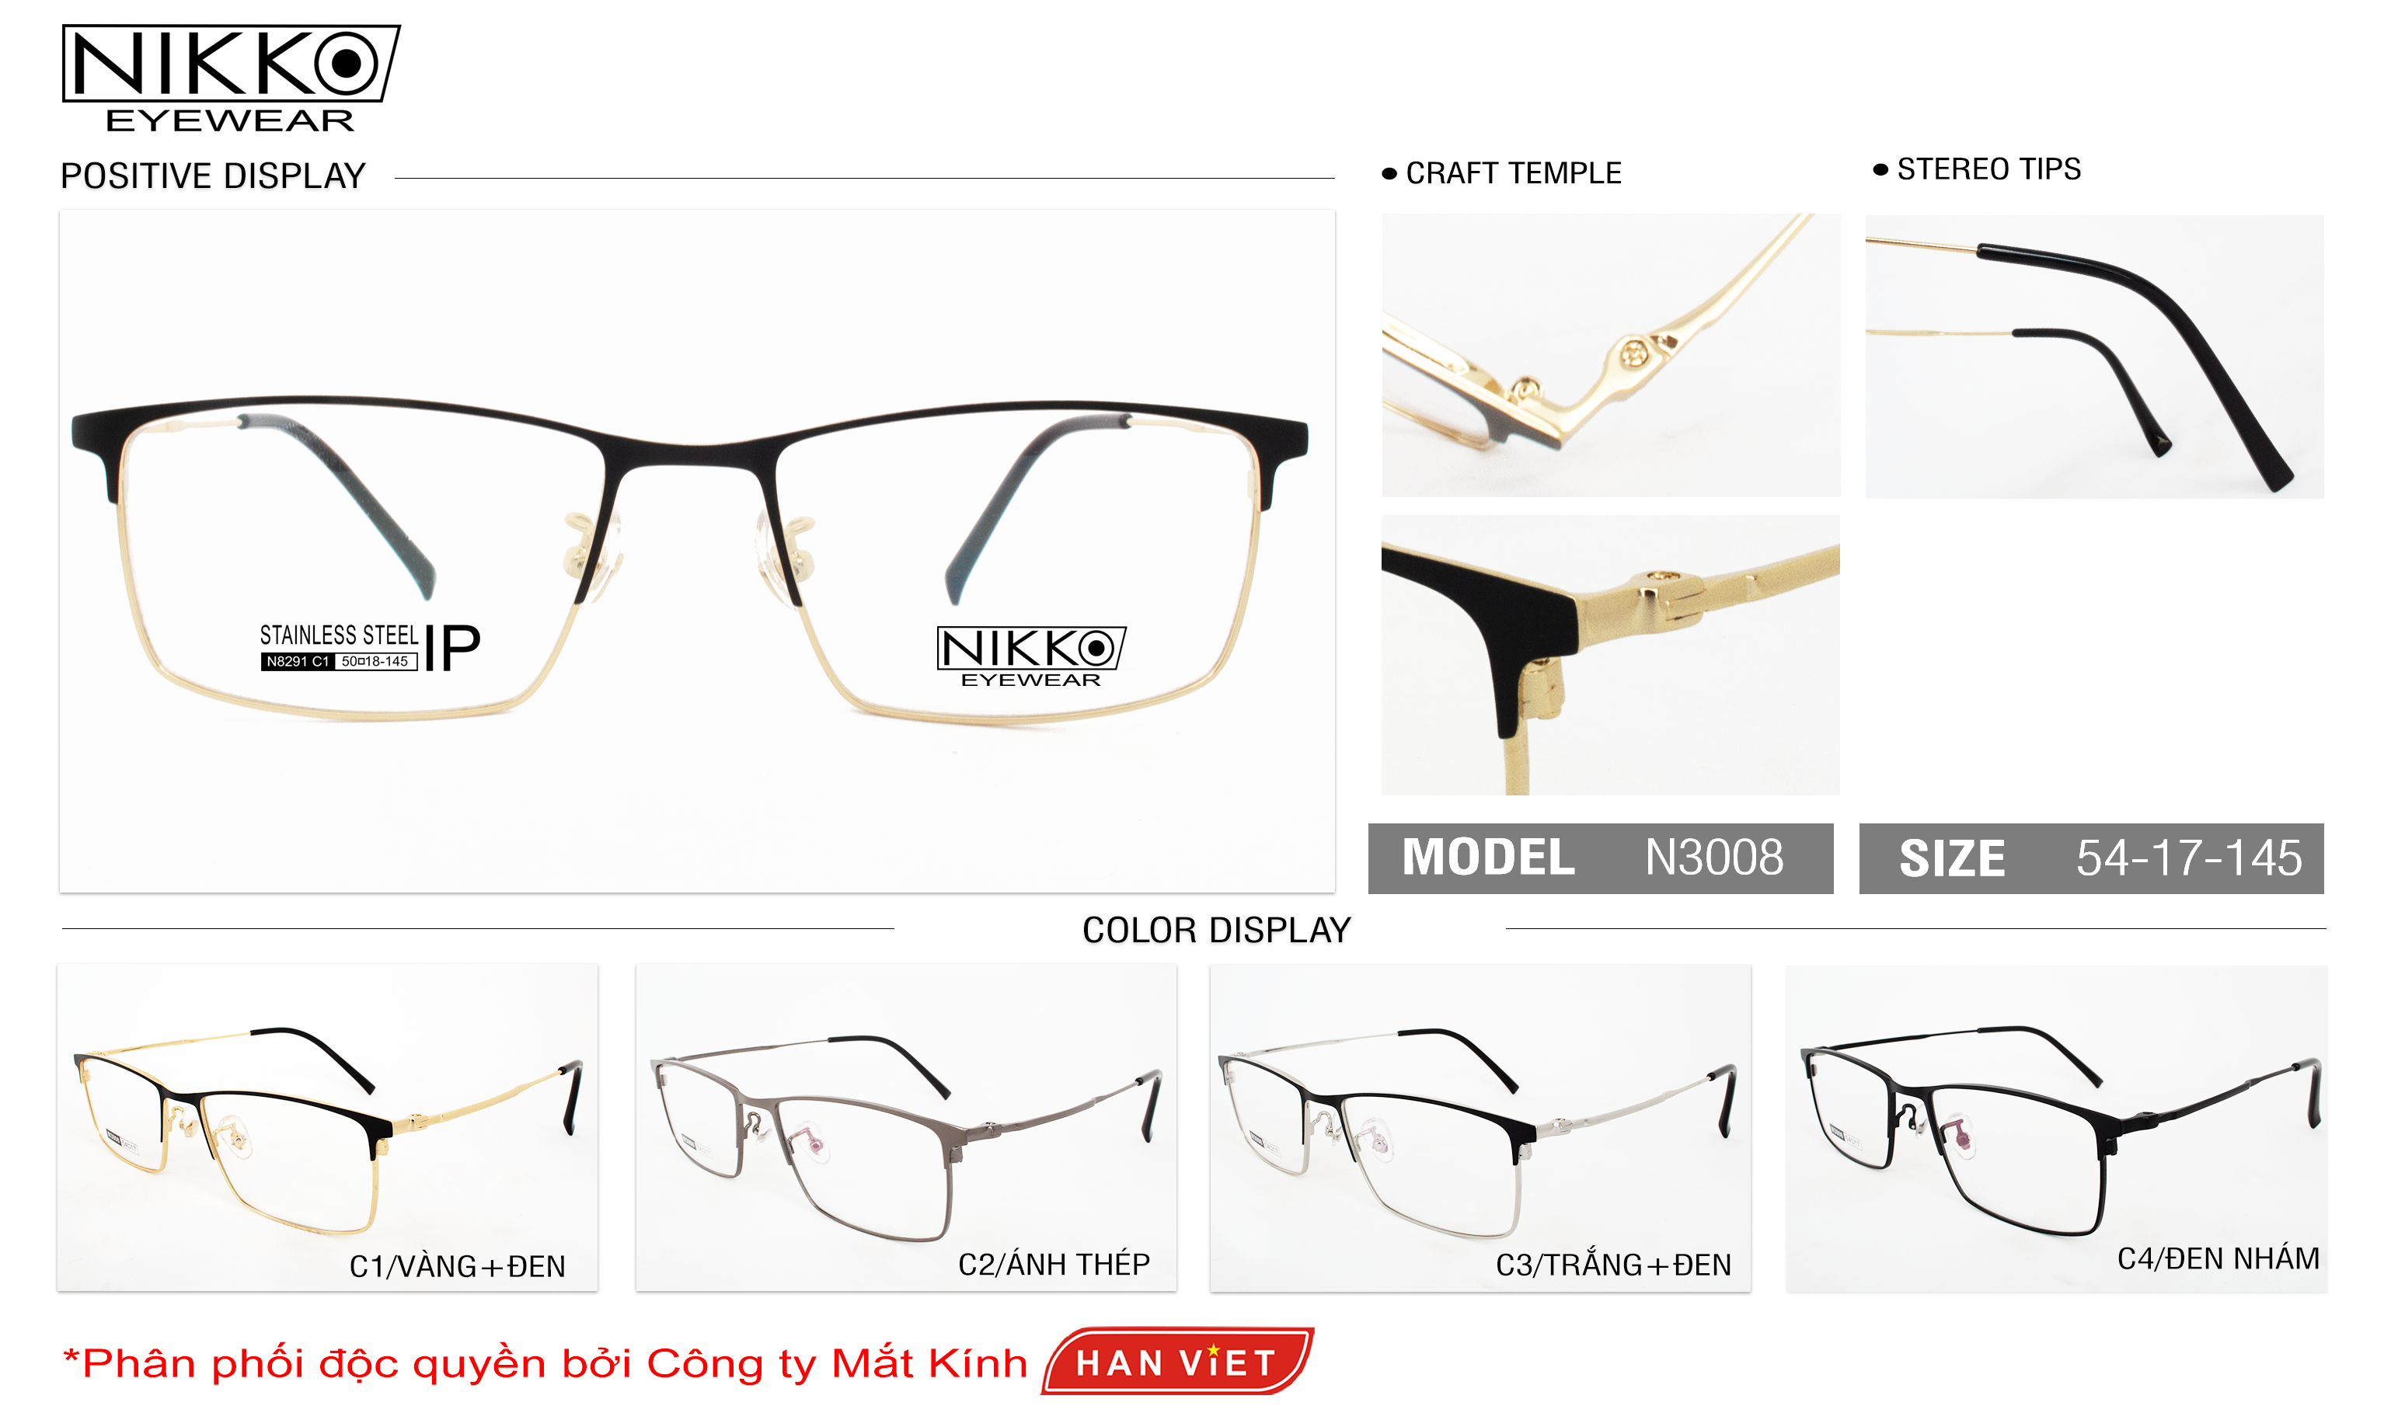Click the red Vietnamese distributor text line
2391x1420 pixels.
coord(545,1363)
